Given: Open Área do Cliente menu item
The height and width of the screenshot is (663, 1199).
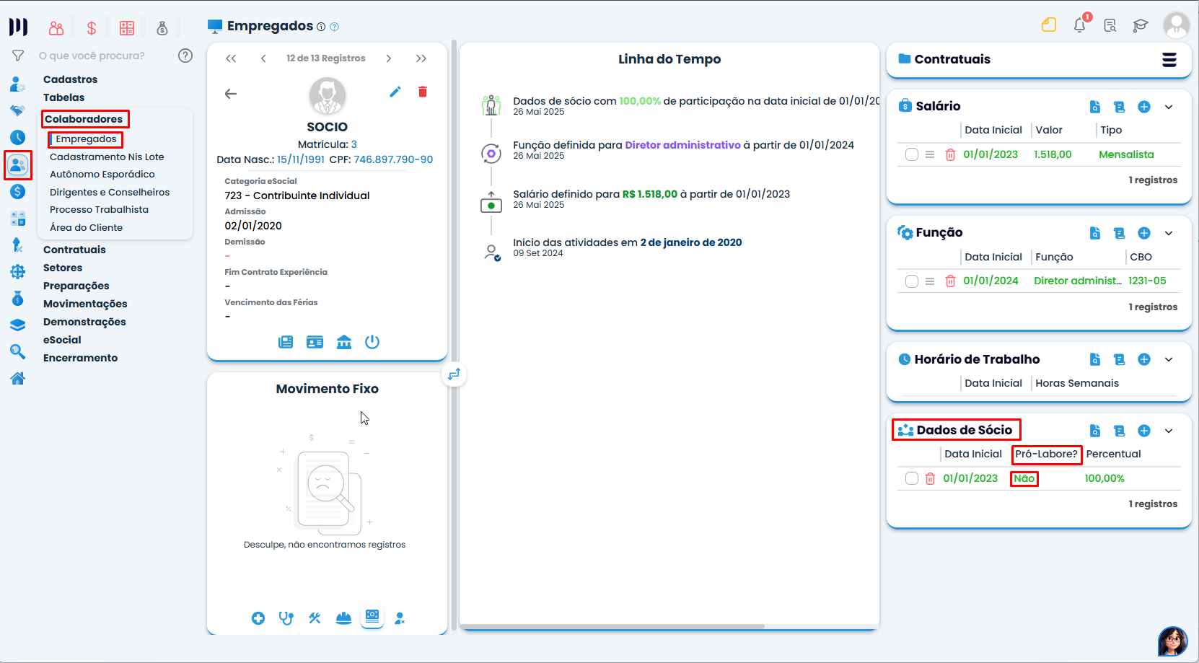Looking at the screenshot, I should [86, 227].
